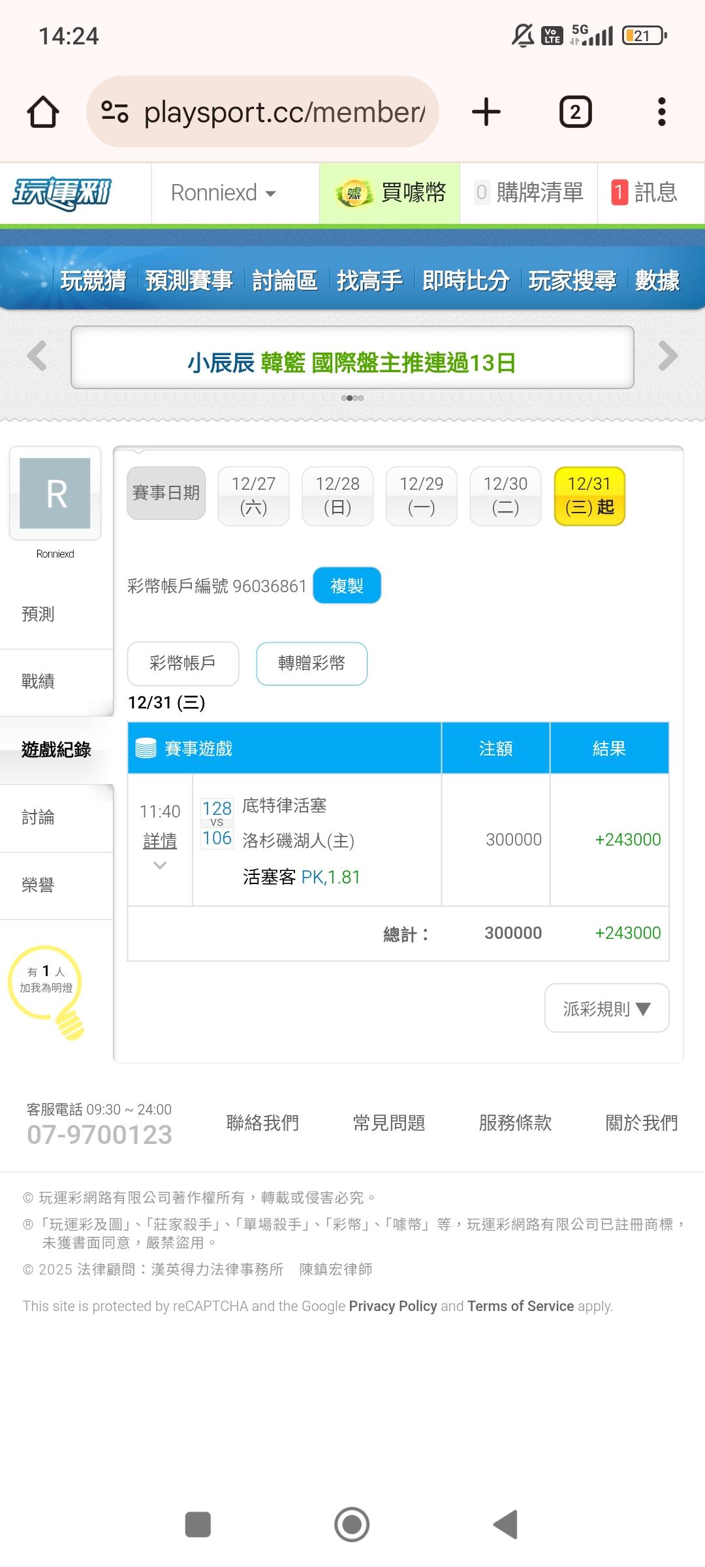Open the 訊息 messages with 1 notification

click(x=645, y=193)
